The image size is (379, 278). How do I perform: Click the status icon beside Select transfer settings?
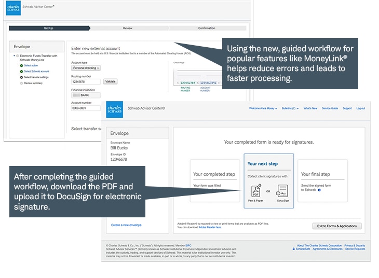click(21, 77)
